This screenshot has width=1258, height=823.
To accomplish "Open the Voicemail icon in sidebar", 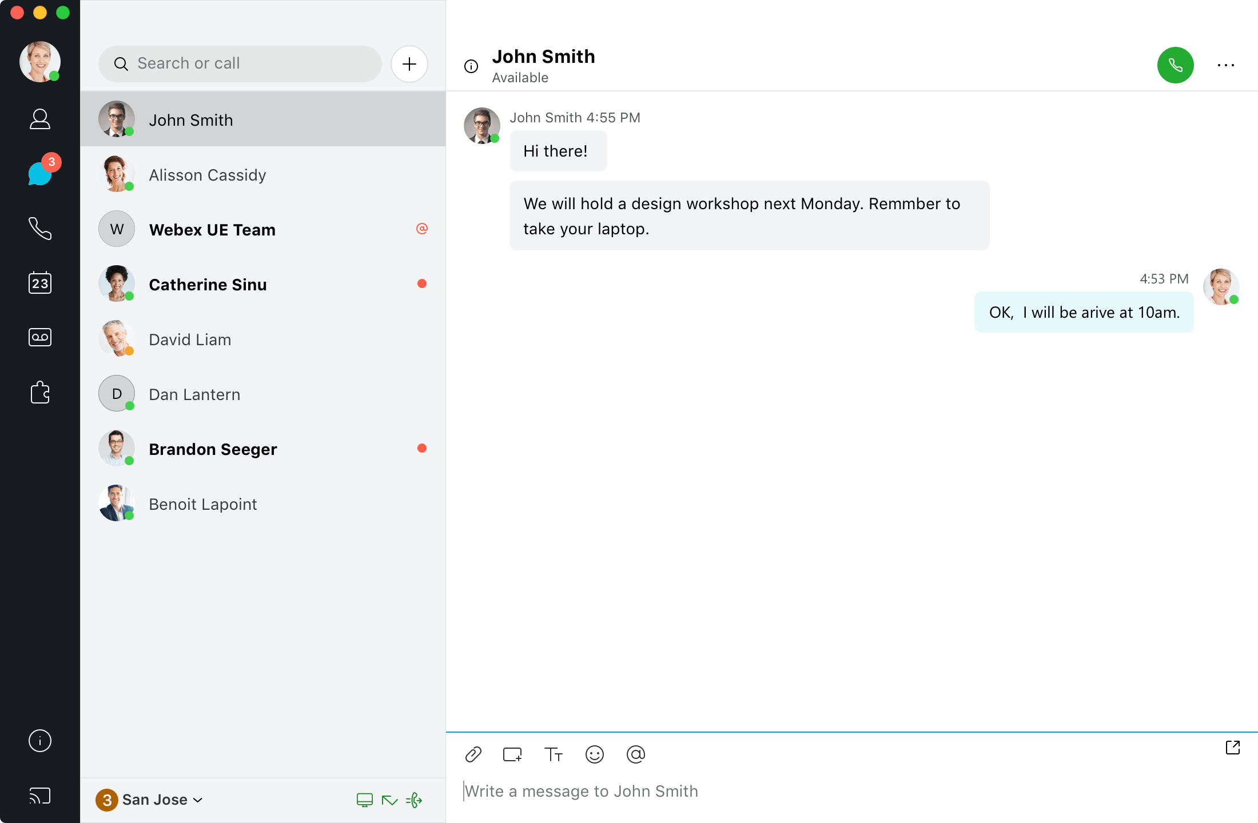I will 40,337.
